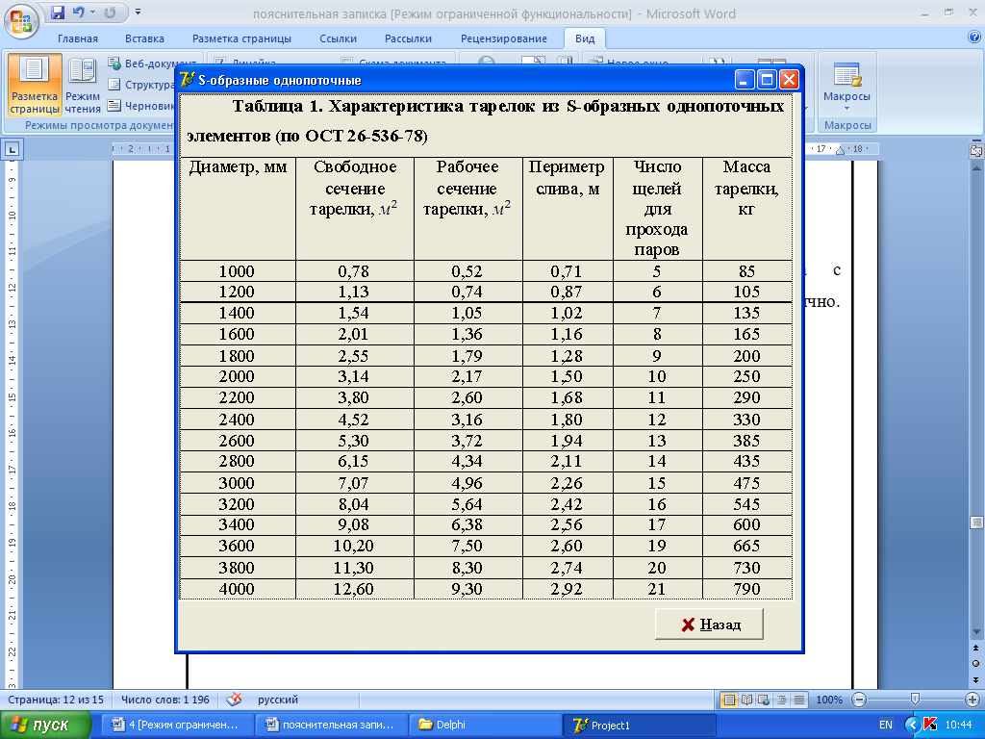The width and height of the screenshot is (985, 739).
Task: Choose Структура outline view
Action: coord(141,85)
